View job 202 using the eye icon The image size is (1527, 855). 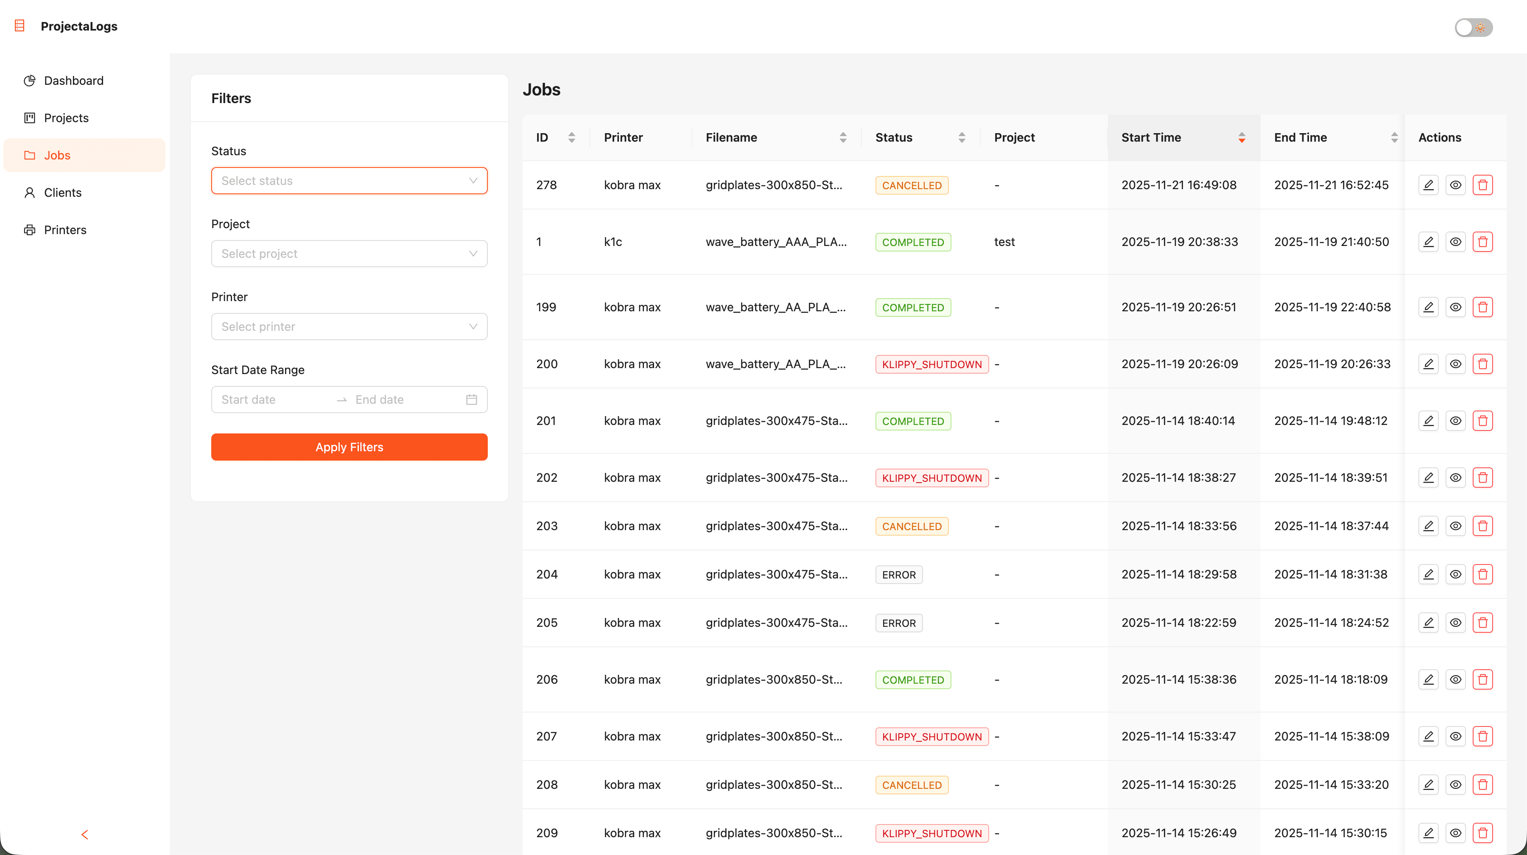1455,478
